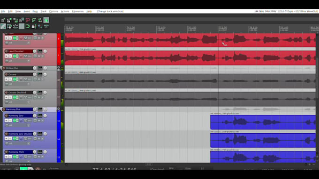Open input dropdown on Harmony Low track
This screenshot has width=319, height=179.
17,125
